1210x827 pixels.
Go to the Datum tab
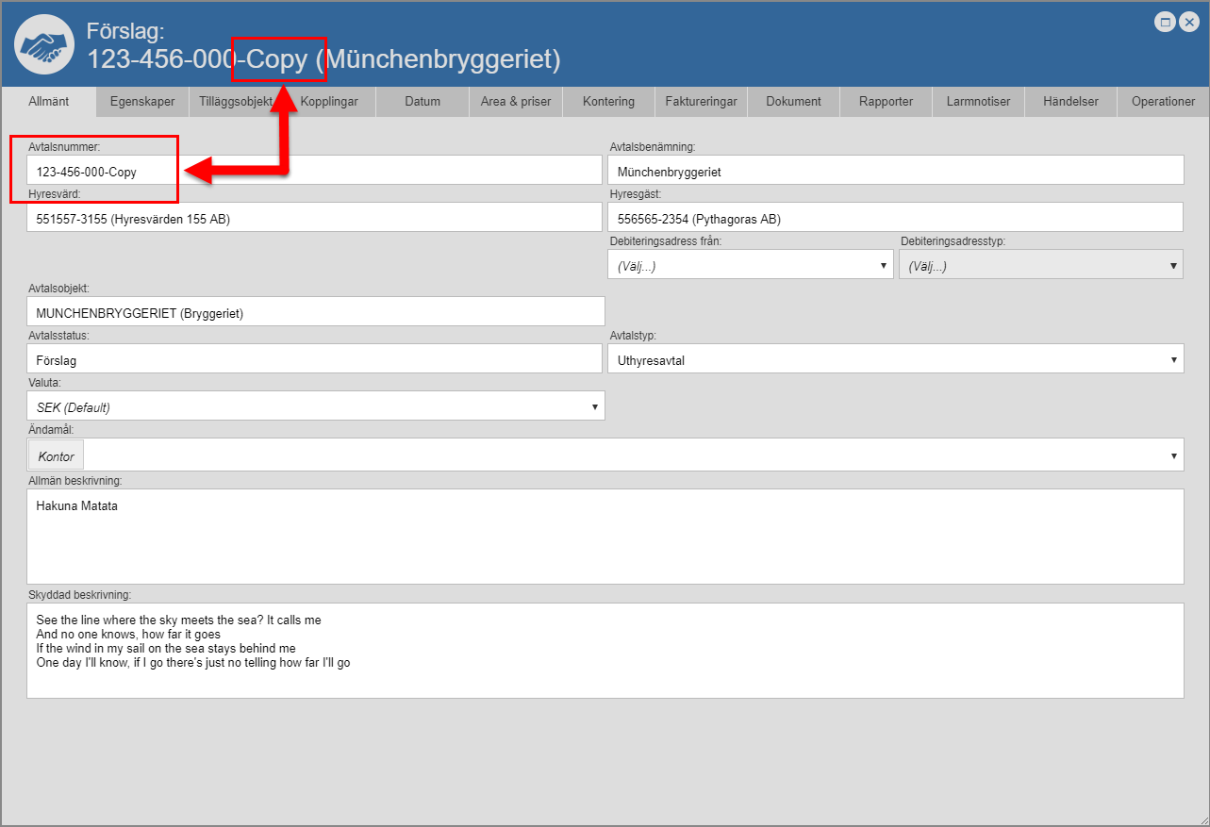click(423, 102)
